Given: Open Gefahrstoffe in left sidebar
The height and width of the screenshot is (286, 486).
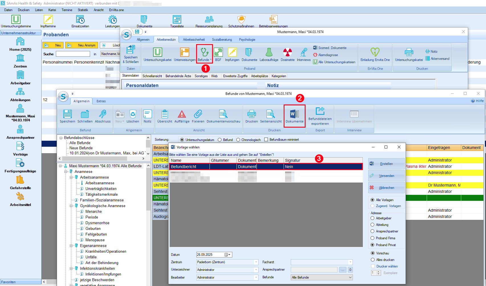Looking at the screenshot, I should [x=20, y=183].
